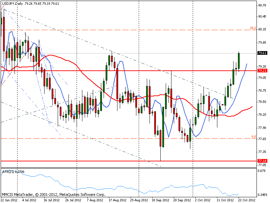270x203 pixels.
Task: Click the 0.3459 ATR scale value
Action: [263, 195]
